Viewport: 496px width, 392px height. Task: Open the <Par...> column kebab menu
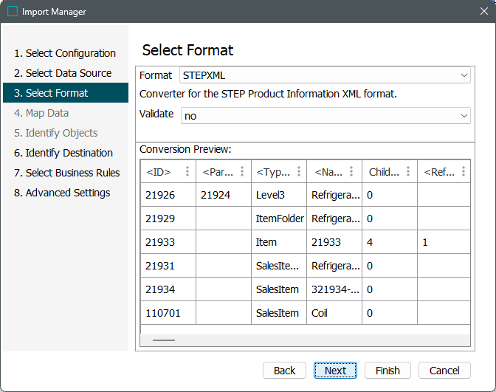[x=243, y=172]
